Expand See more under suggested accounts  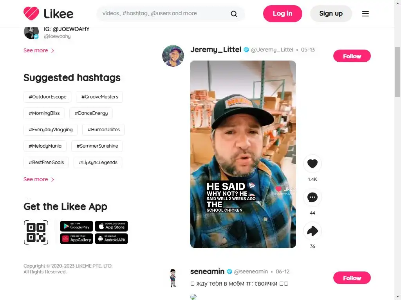click(x=39, y=50)
